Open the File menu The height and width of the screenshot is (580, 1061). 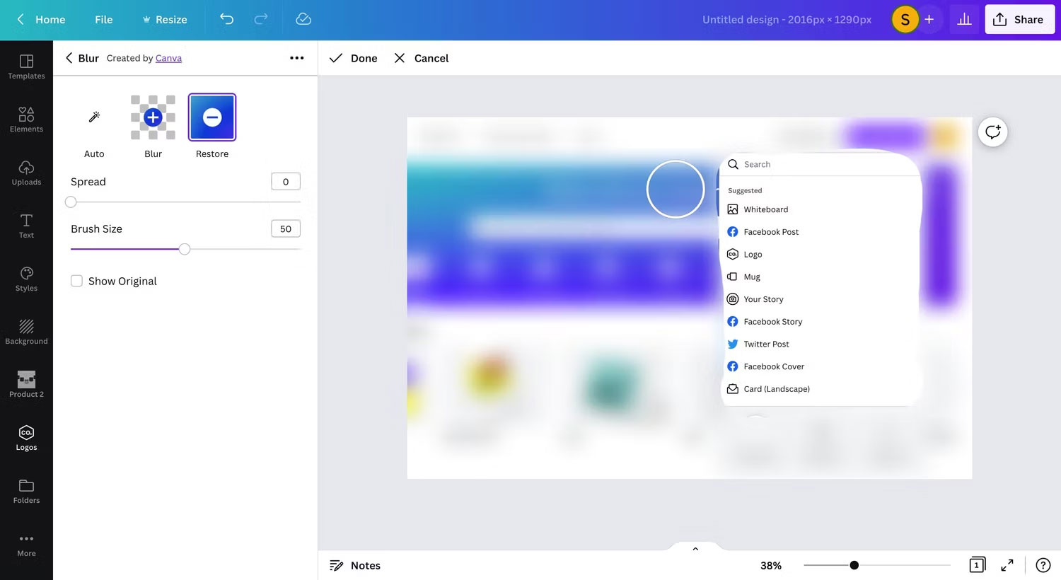click(103, 19)
